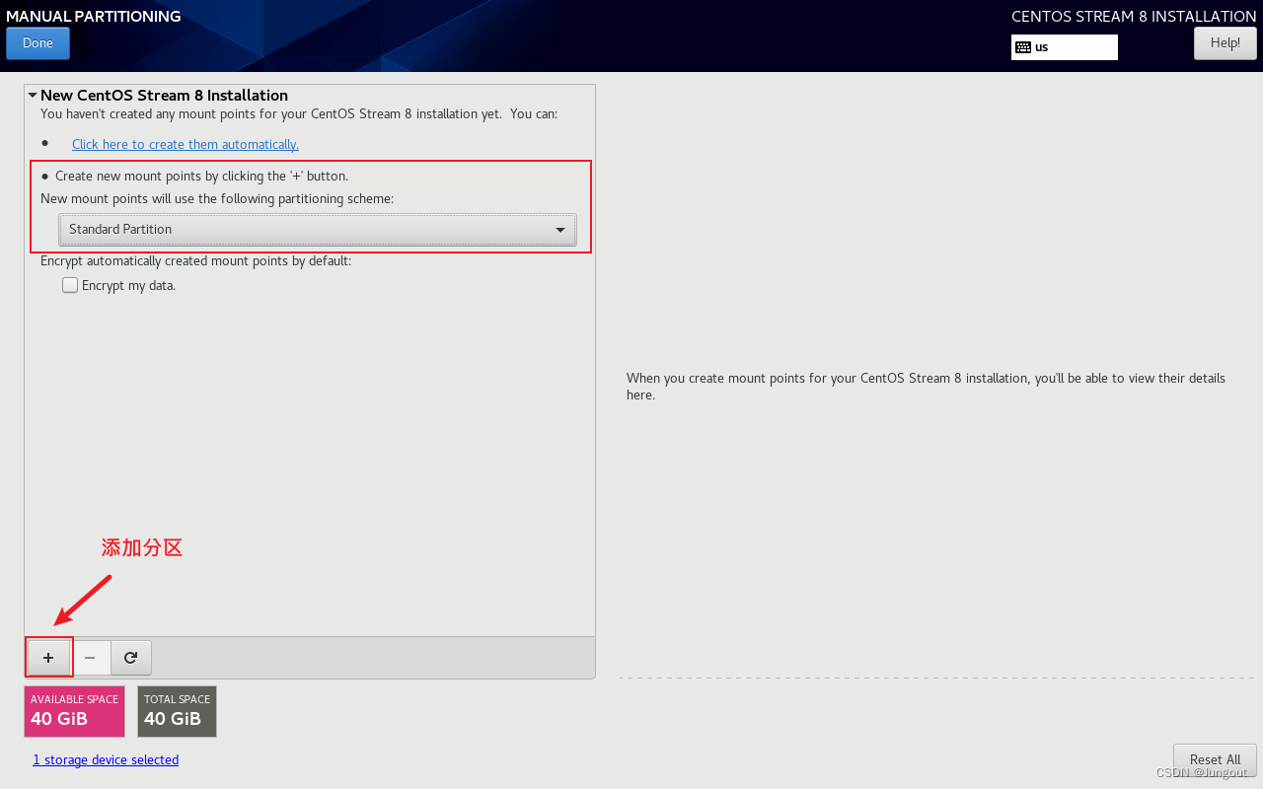Click the reload storage configuration icon
Image resolution: width=1263 pixels, height=789 pixels.
click(x=130, y=658)
